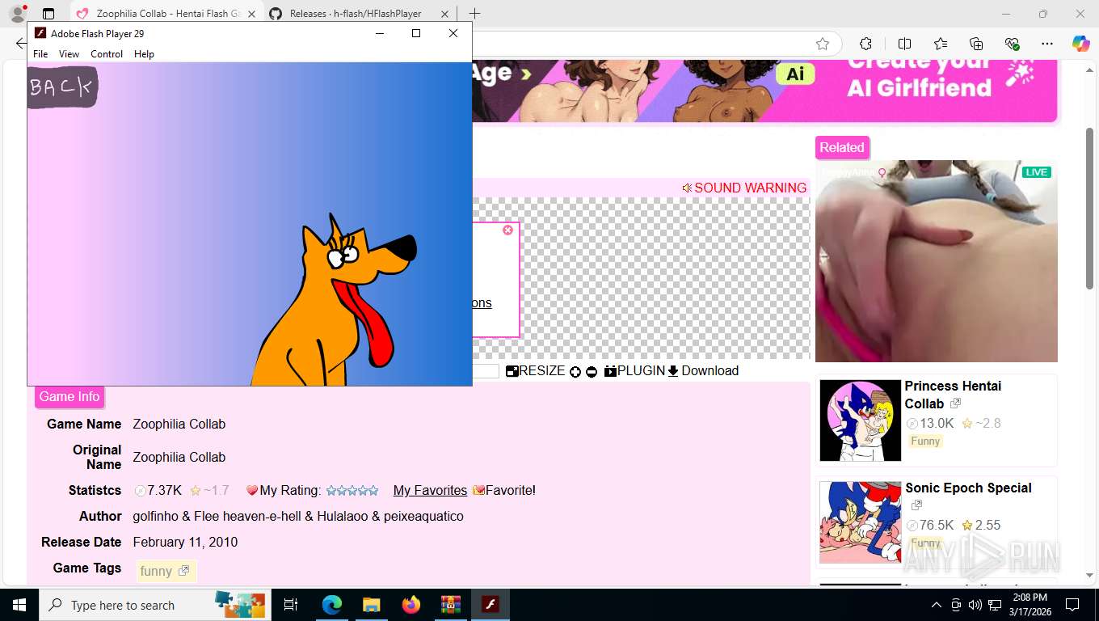Open the volume control in system tray

tap(975, 605)
